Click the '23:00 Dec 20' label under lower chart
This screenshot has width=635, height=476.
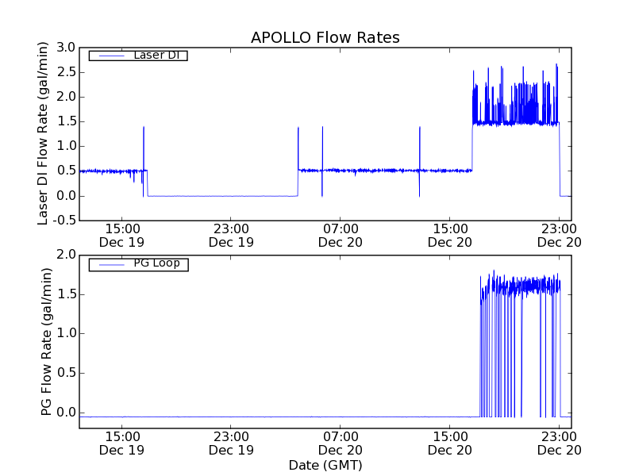click(x=560, y=443)
